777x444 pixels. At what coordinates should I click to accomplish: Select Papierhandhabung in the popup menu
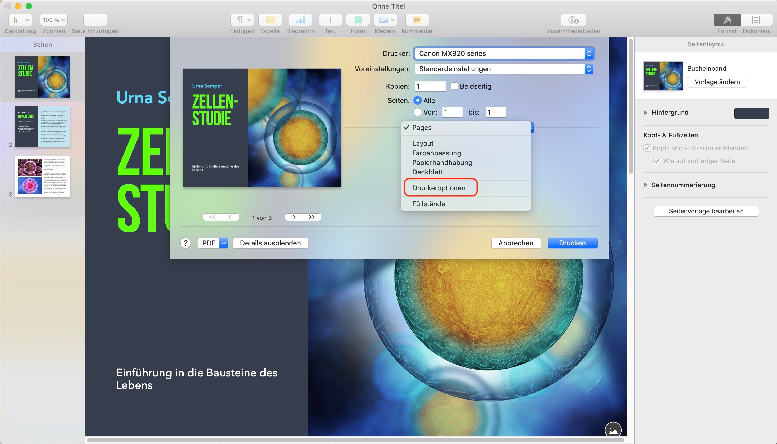[442, 163]
